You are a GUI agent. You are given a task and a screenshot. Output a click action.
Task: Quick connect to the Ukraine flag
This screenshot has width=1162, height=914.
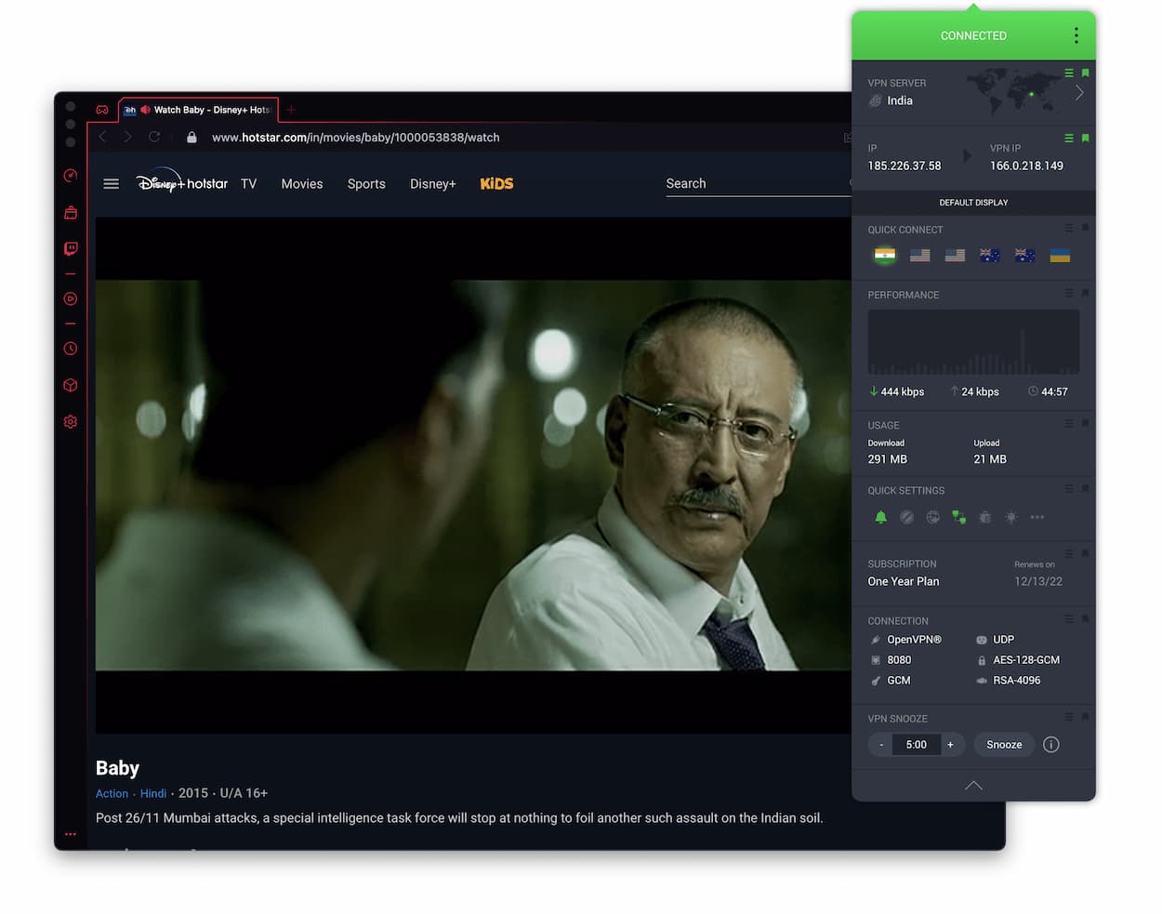click(1060, 255)
